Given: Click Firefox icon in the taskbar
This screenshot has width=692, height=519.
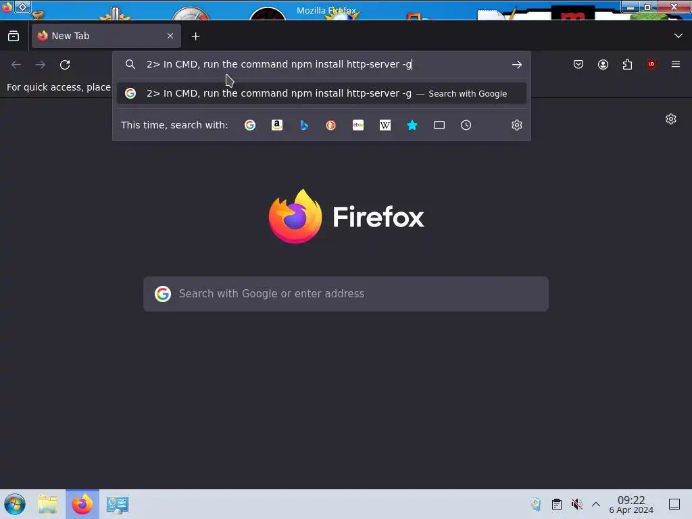Looking at the screenshot, I should [82, 504].
